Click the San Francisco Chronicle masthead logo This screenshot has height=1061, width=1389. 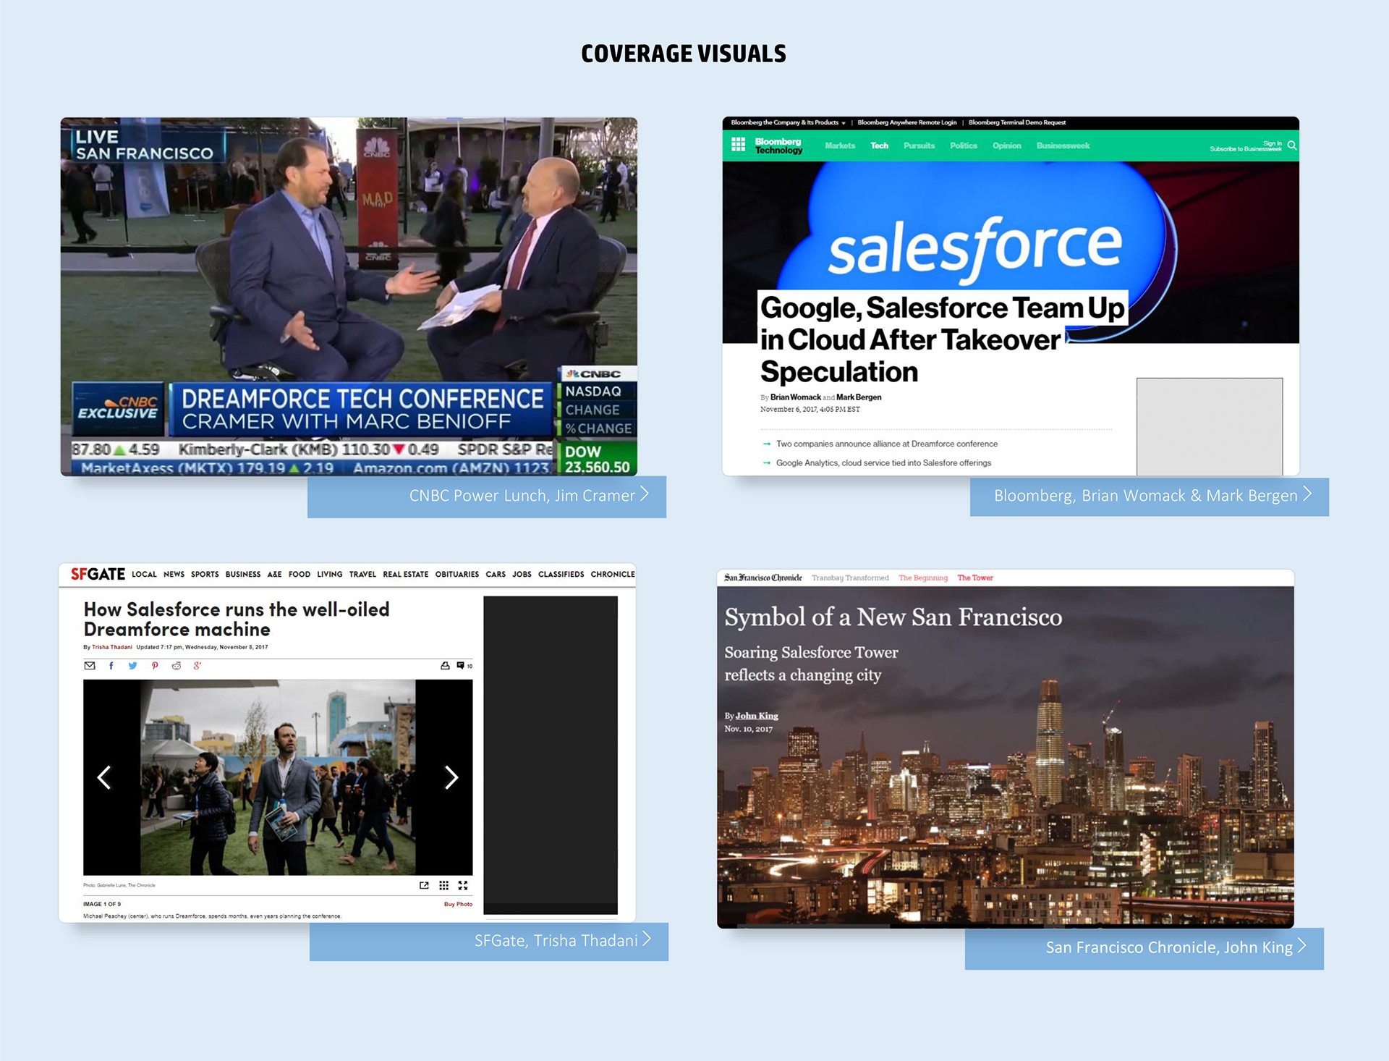tap(763, 578)
